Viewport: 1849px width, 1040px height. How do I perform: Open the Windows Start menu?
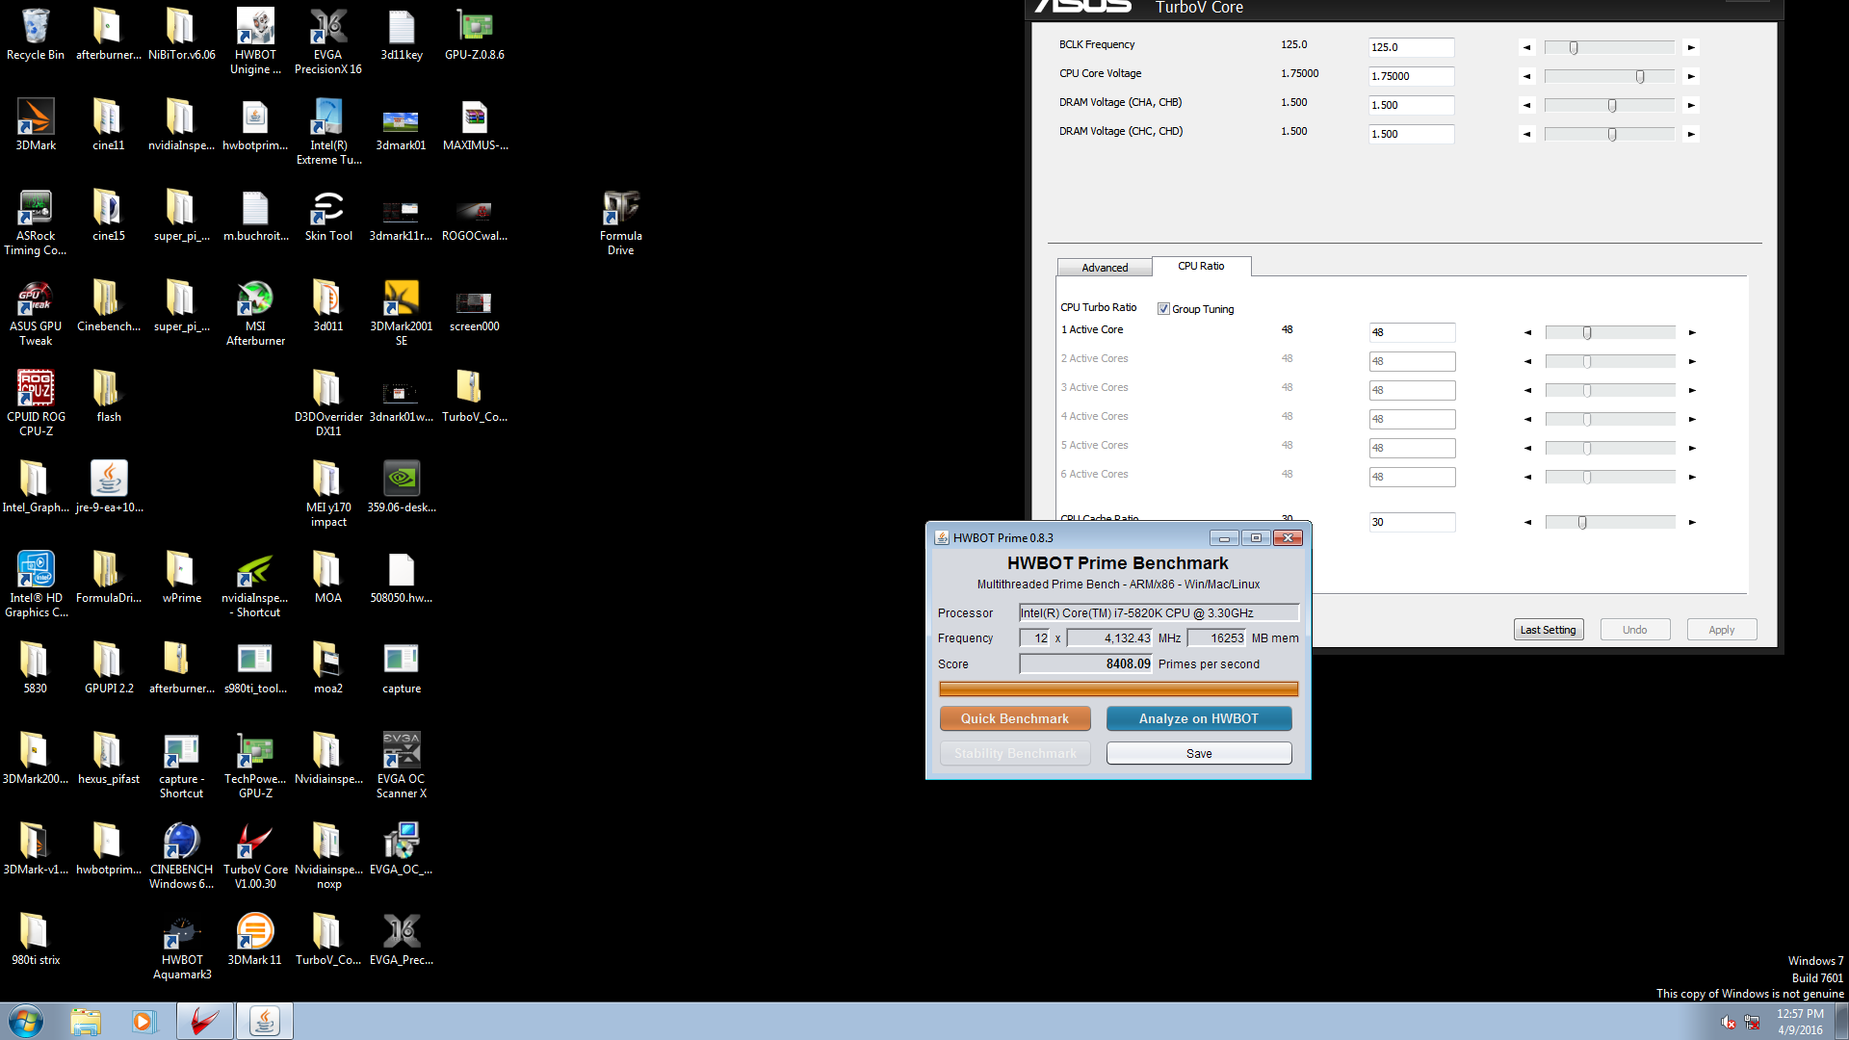pyautogui.click(x=26, y=1021)
